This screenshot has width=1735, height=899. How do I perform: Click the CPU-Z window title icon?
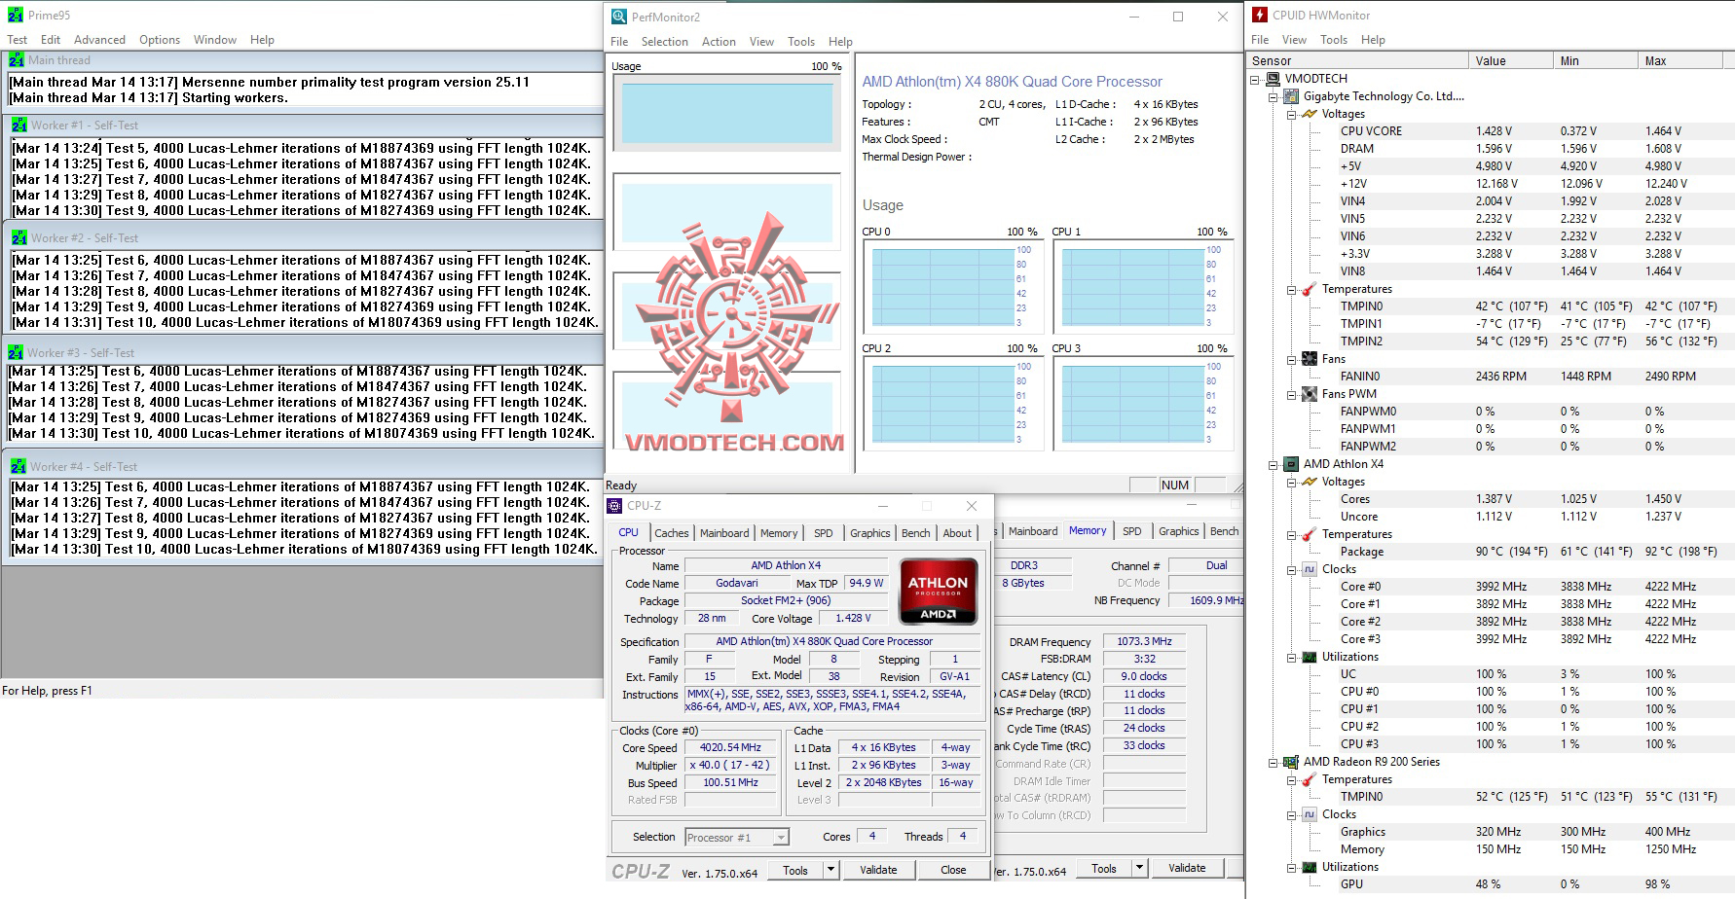[x=614, y=506]
